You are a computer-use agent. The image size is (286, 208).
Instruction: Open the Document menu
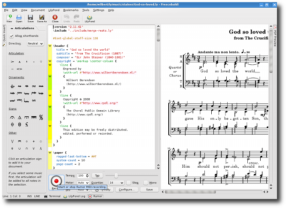38,10
